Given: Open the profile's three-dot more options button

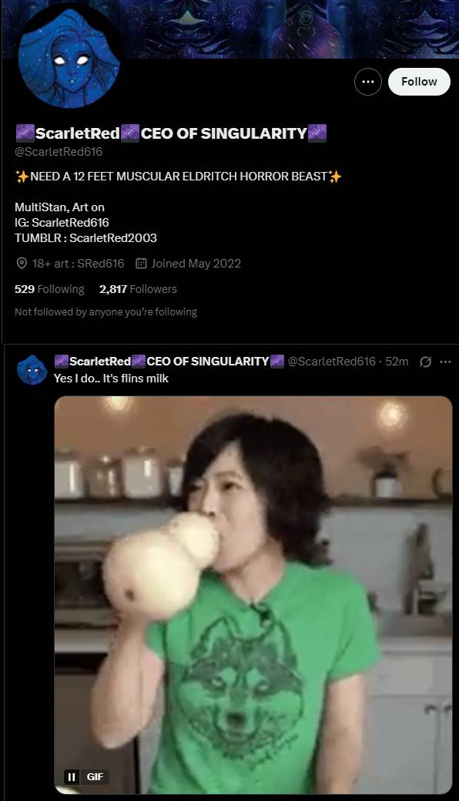Looking at the screenshot, I should (368, 82).
